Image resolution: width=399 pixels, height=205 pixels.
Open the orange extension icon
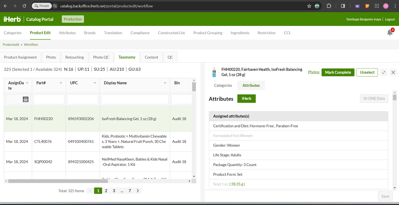pyautogui.click(x=367, y=6)
